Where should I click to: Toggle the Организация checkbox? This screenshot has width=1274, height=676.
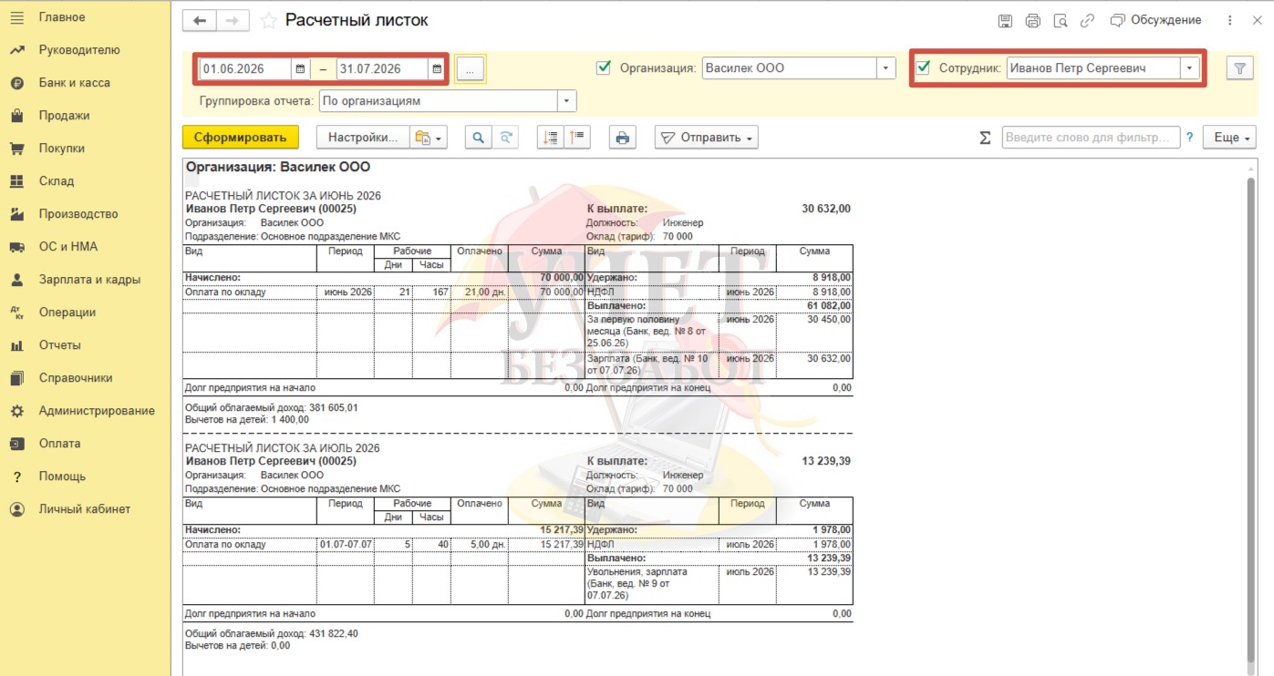[603, 67]
